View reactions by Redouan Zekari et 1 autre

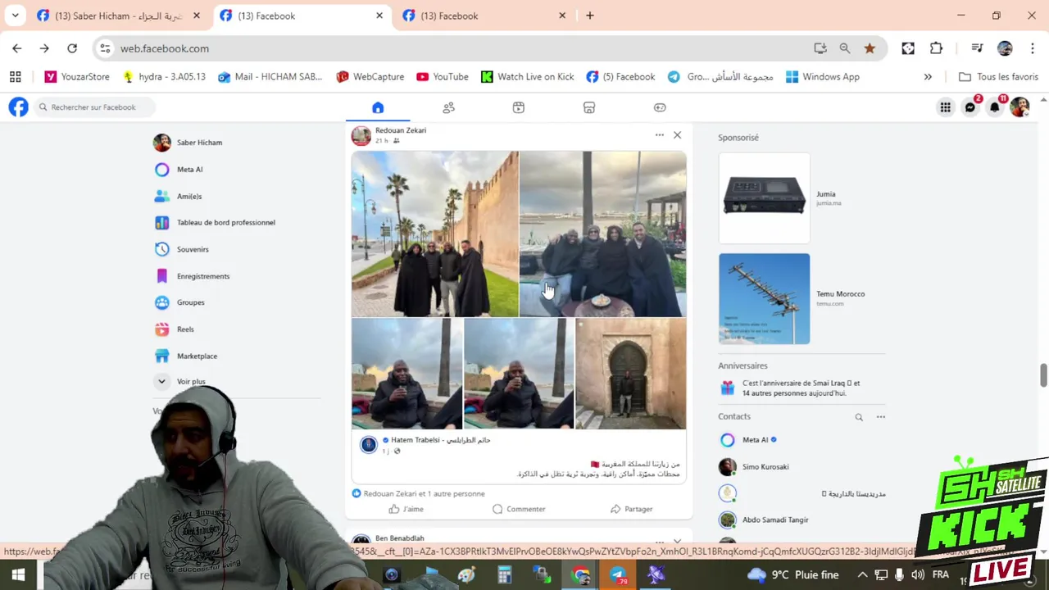(424, 494)
